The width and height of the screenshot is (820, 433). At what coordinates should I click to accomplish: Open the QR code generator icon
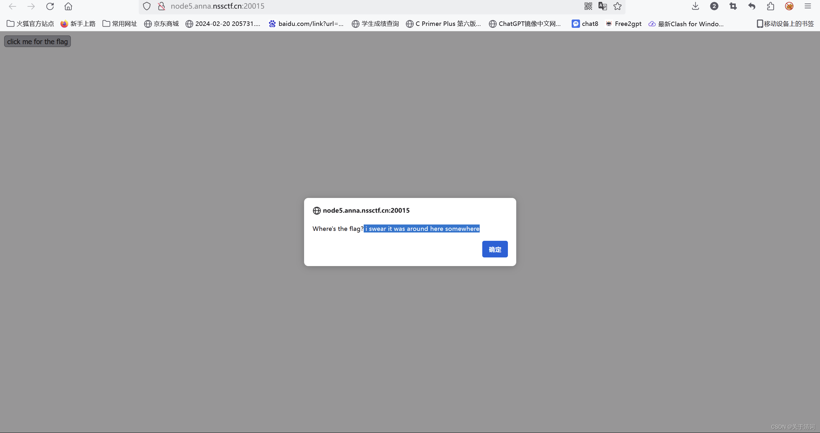(588, 6)
